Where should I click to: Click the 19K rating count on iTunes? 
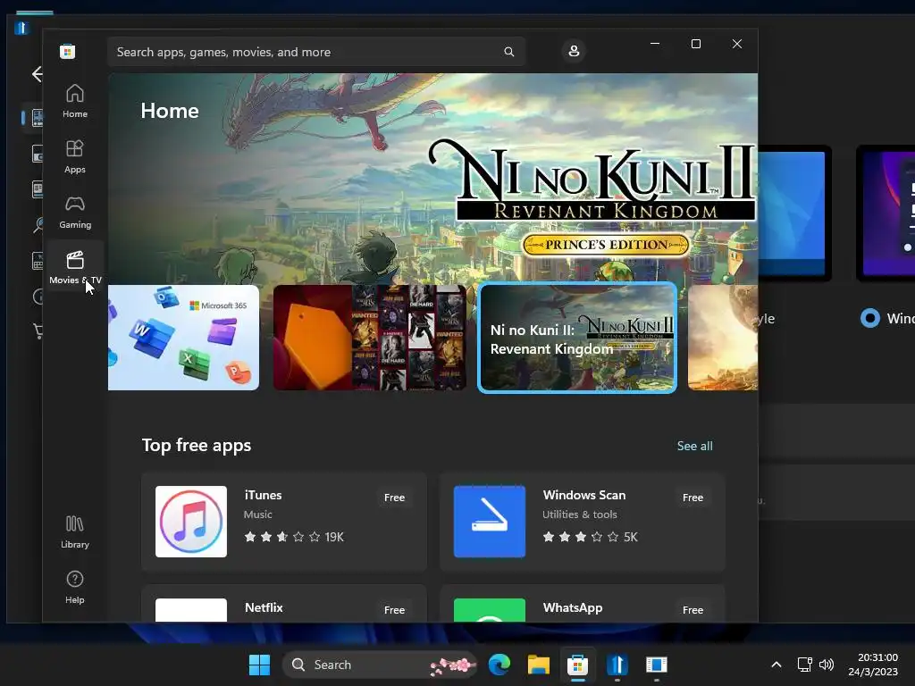pyautogui.click(x=334, y=537)
